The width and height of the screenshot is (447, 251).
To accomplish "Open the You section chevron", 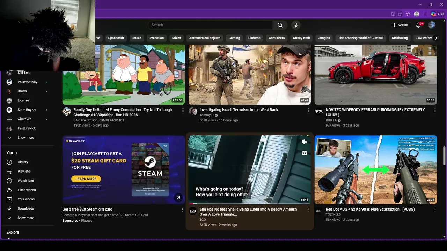I will [x=16, y=153].
